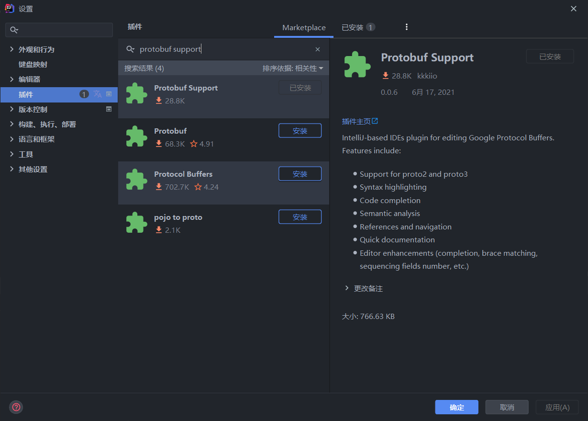Expand the 构建、执行、部署 tree node

click(x=12, y=124)
